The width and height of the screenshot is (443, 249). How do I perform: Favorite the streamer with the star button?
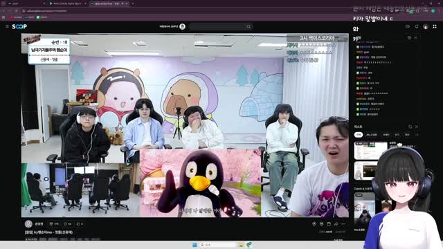[x=68, y=224]
